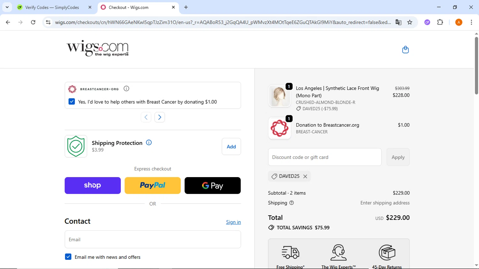The width and height of the screenshot is (479, 269).
Task: Click the browser address bar URL
Action: 223,22
